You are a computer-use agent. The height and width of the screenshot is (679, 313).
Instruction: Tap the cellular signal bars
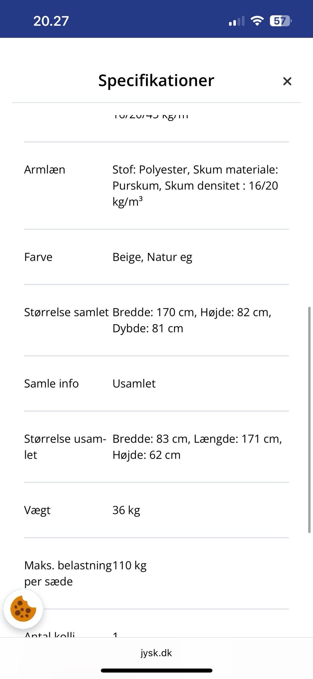coord(236,21)
